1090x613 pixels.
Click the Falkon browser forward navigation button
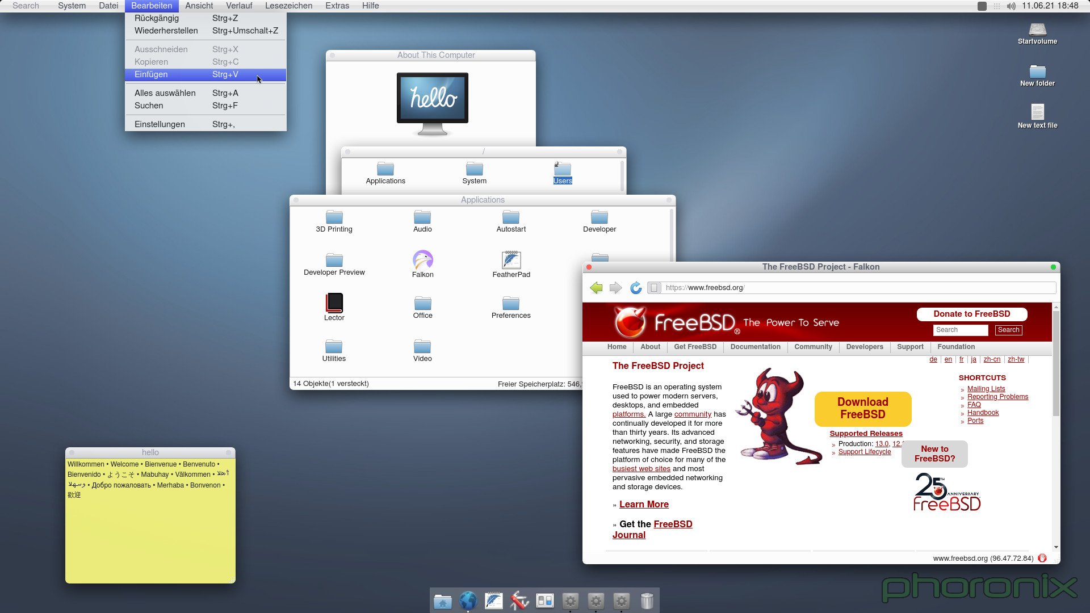[x=615, y=287]
